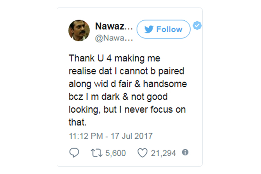
Task: Click 'realise dat I cannot b paired' line
Action: [126, 71]
